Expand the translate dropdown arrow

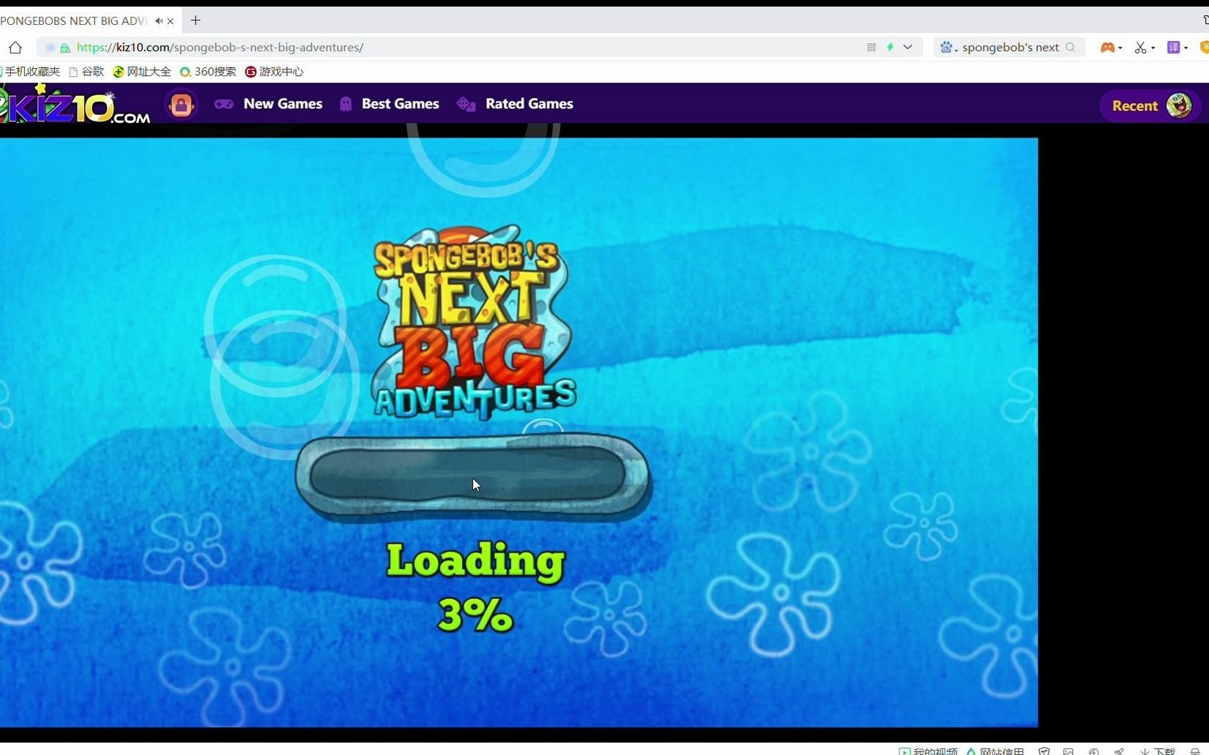coord(1186,48)
